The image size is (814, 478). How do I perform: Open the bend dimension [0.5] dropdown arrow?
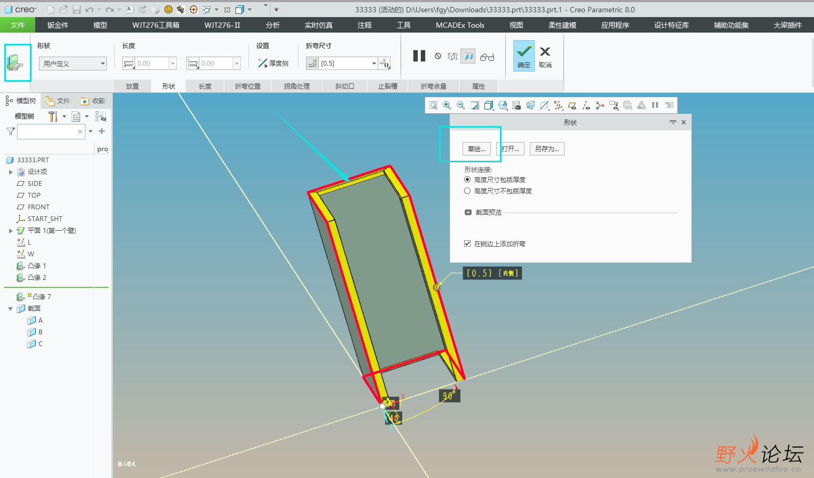click(374, 64)
